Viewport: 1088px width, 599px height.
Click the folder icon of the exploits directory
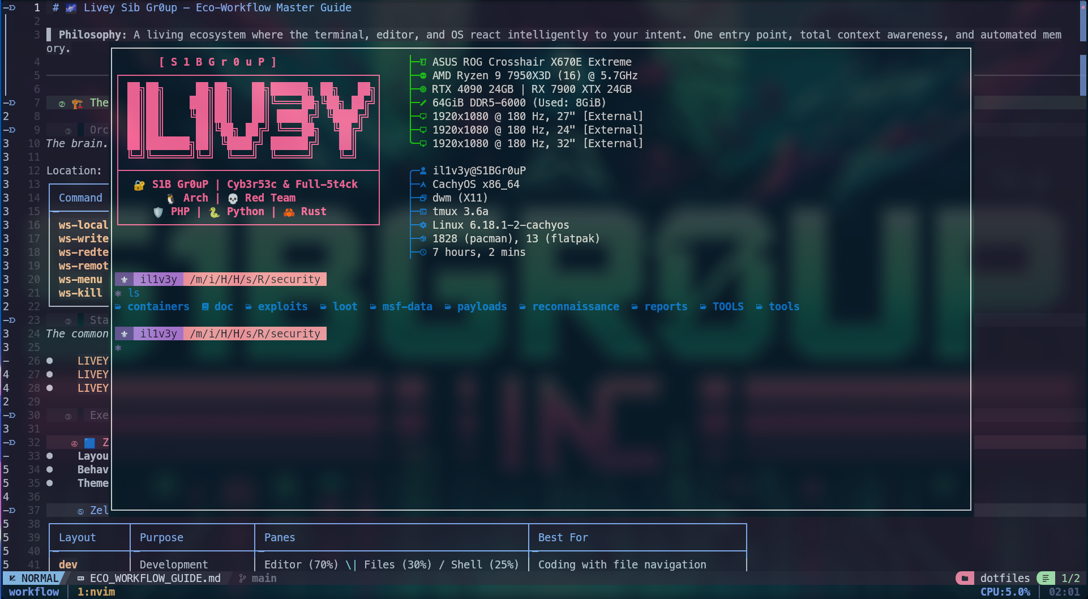click(x=248, y=306)
